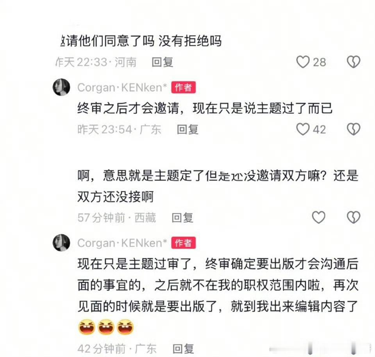Dislike the Henan comment with broken heart
375x357 pixels.
[354, 62]
